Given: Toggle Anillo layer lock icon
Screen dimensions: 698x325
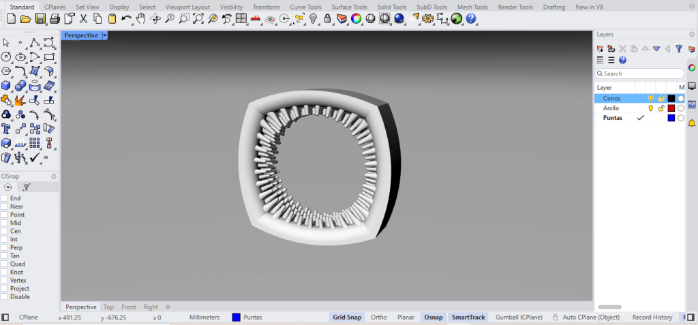Looking at the screenshot, I should point(661,108).
